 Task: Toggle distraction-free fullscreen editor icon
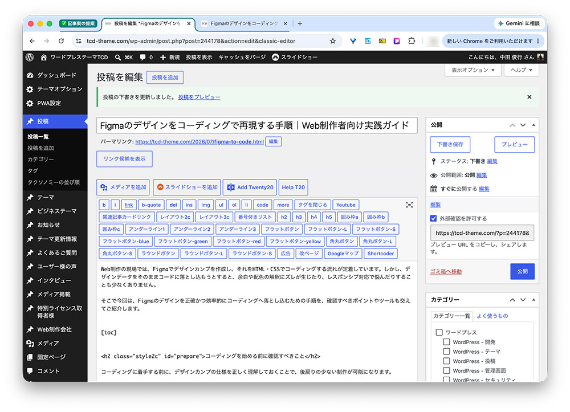tap(409, 205)
